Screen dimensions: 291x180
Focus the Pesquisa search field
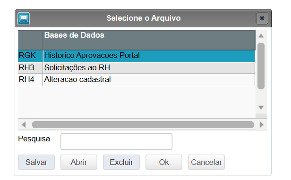(116, 142)
